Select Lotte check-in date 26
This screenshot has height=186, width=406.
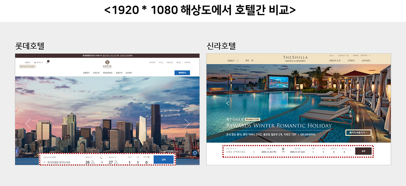(x=88, y=162)
